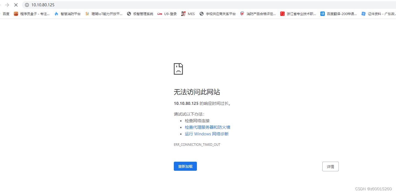The height and width of the screenshot is (193, 396).
Task: Open the 浙江省专业技术职 bookmark
Action: coord(298,14)
